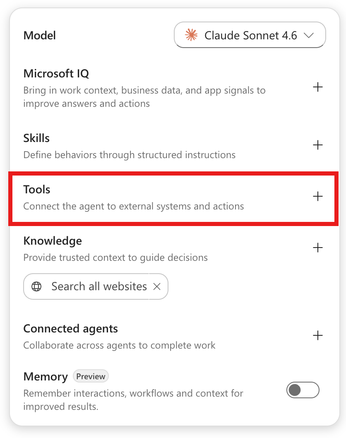Add a knowledge source with the plus icon
Image resolution: width=346 pixels, height=438 pixels.
(318, 248)
